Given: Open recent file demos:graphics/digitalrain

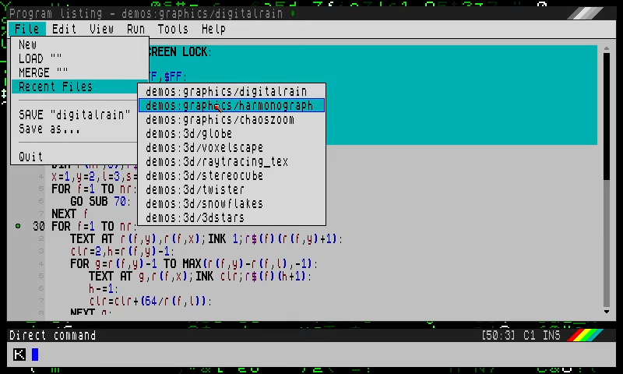Looking at the screenshot, I should point(231,91).
